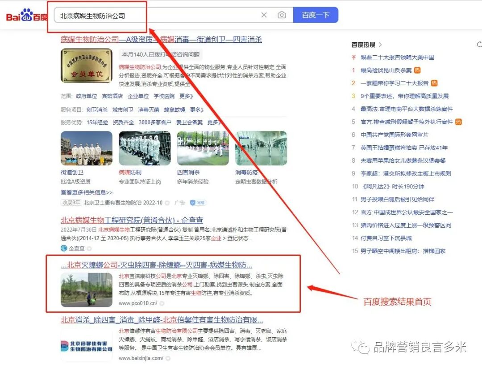Open the 街道创卫 photo thumbnail

pyautogui.click(x=87, y=148)
